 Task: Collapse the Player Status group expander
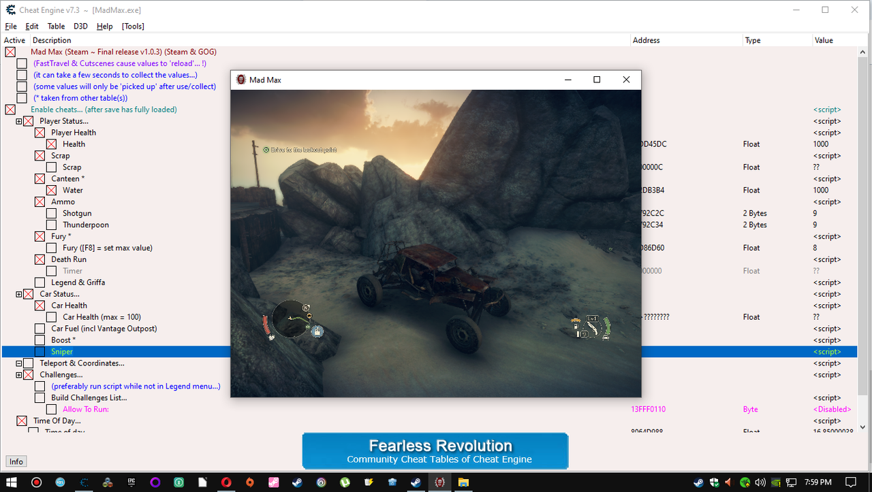pos(19,121)
